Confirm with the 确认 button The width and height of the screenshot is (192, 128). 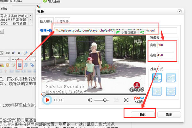(x=143, y=115)
